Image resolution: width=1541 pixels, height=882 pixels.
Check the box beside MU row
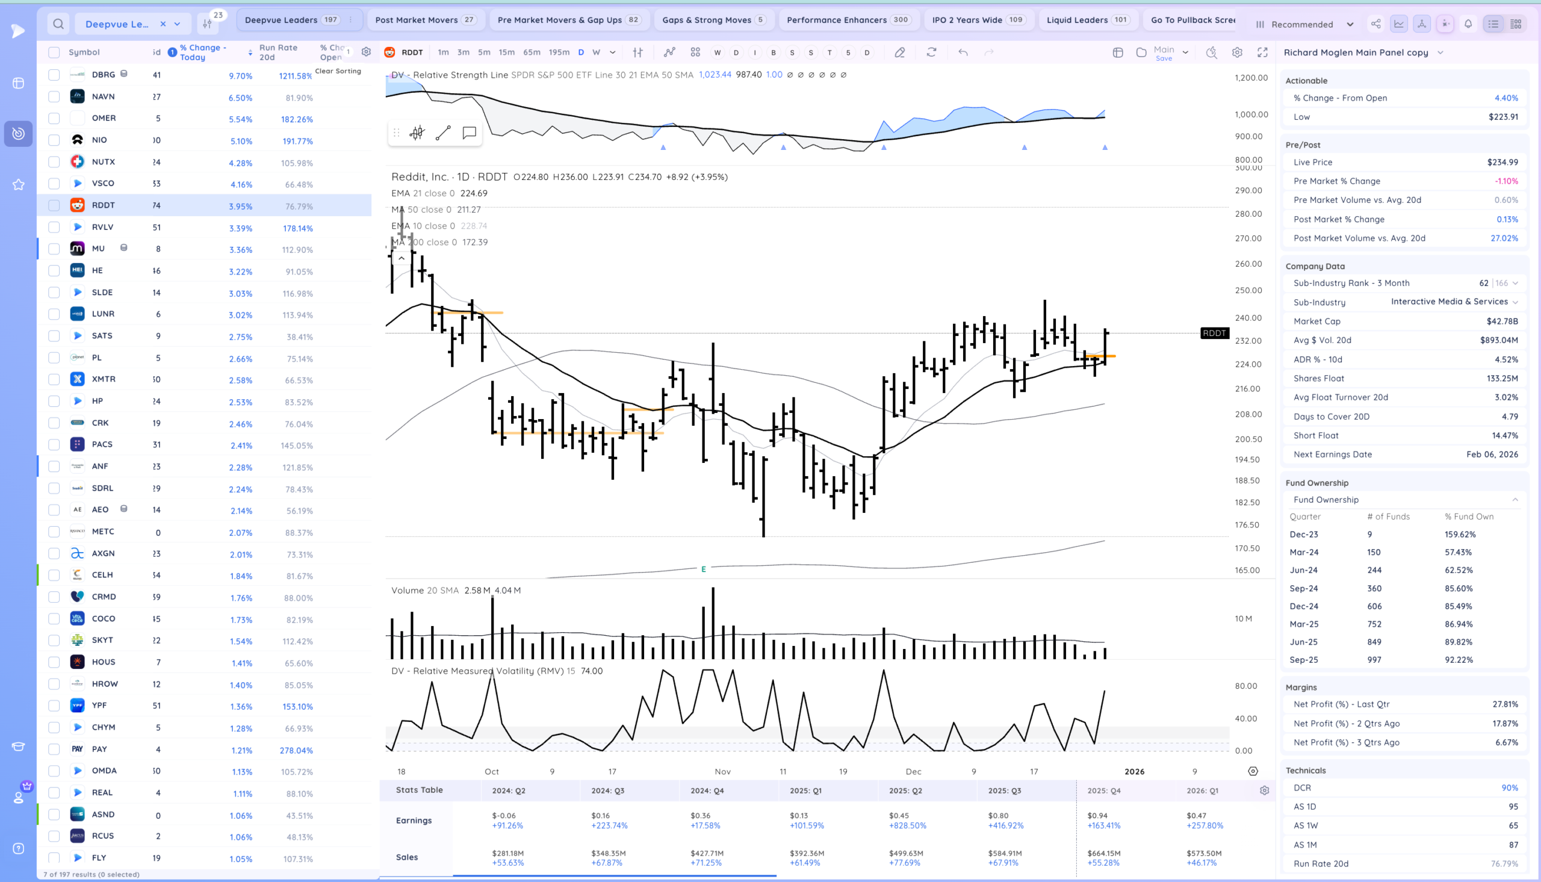[54, 249]
